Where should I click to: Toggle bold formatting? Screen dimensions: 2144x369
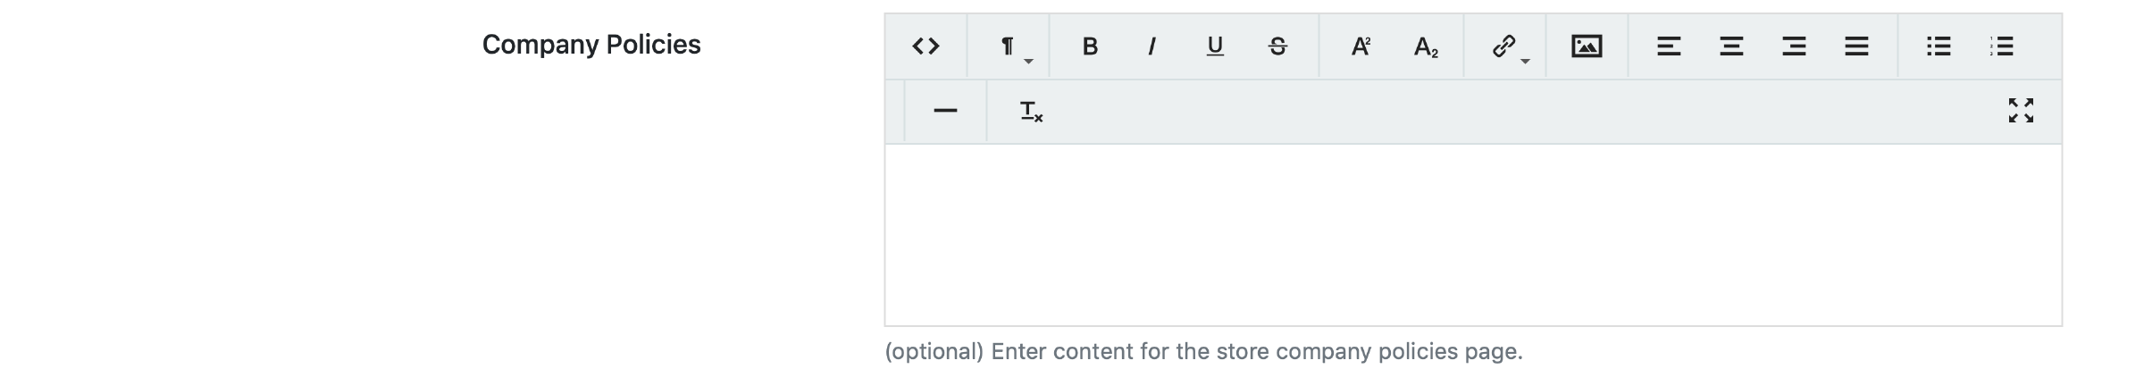[x=1090, y=46]
